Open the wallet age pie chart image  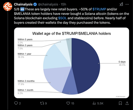tap(72, 63)
